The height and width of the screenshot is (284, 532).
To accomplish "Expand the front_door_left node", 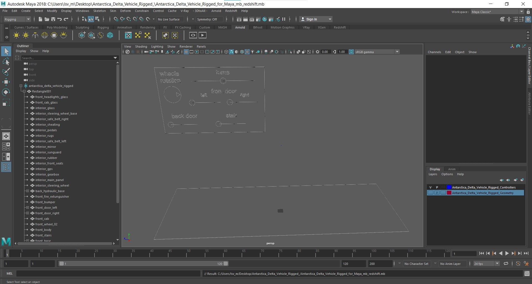I will coord(27,208).
